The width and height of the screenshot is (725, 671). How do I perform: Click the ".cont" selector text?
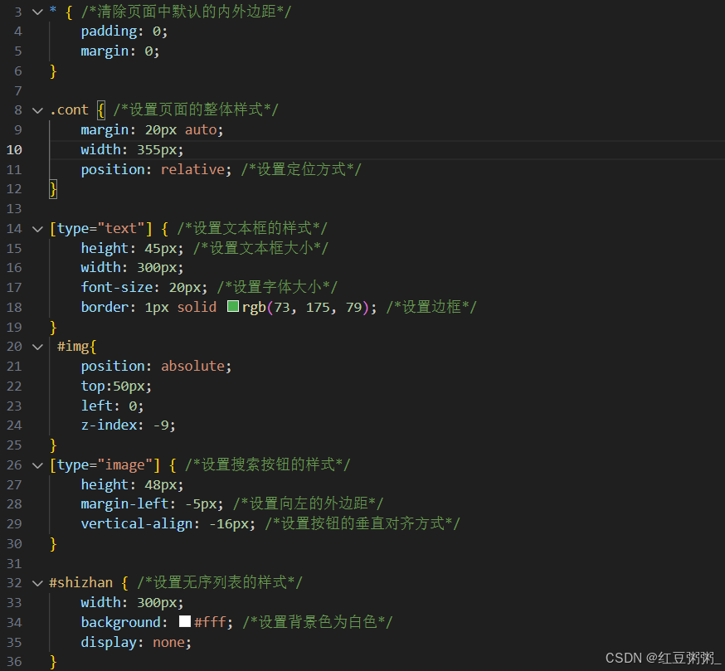(69, 110)
